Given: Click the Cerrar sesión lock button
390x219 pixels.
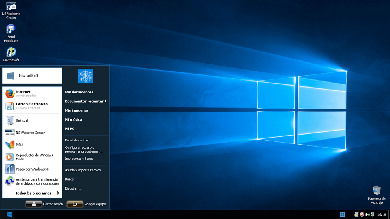Looking at the screenshot, I should pyautogui.click(x=34, y=204).
